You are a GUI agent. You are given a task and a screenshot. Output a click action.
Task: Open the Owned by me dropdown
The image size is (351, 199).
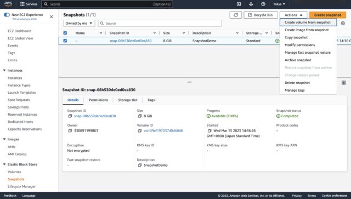tap(79, 23)
